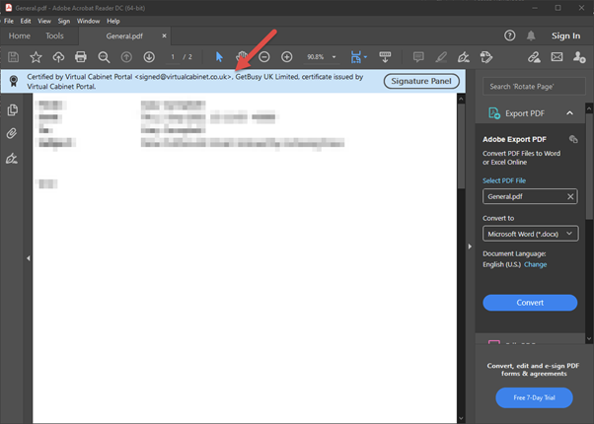Zoom out with the minus icon

click(264, 57)
